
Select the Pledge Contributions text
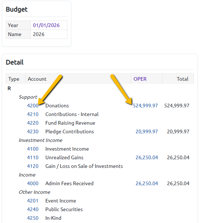(x=70, y=132)
